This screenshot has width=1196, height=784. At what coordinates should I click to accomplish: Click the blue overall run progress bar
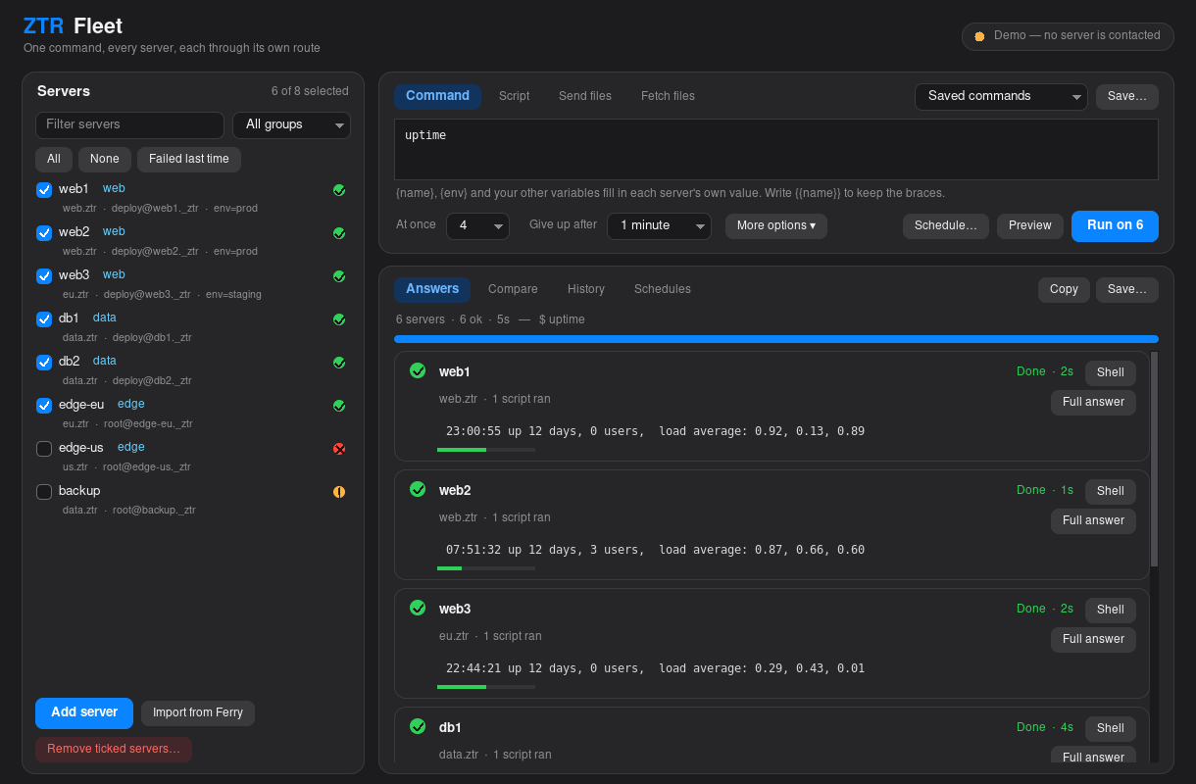[776, 339]
